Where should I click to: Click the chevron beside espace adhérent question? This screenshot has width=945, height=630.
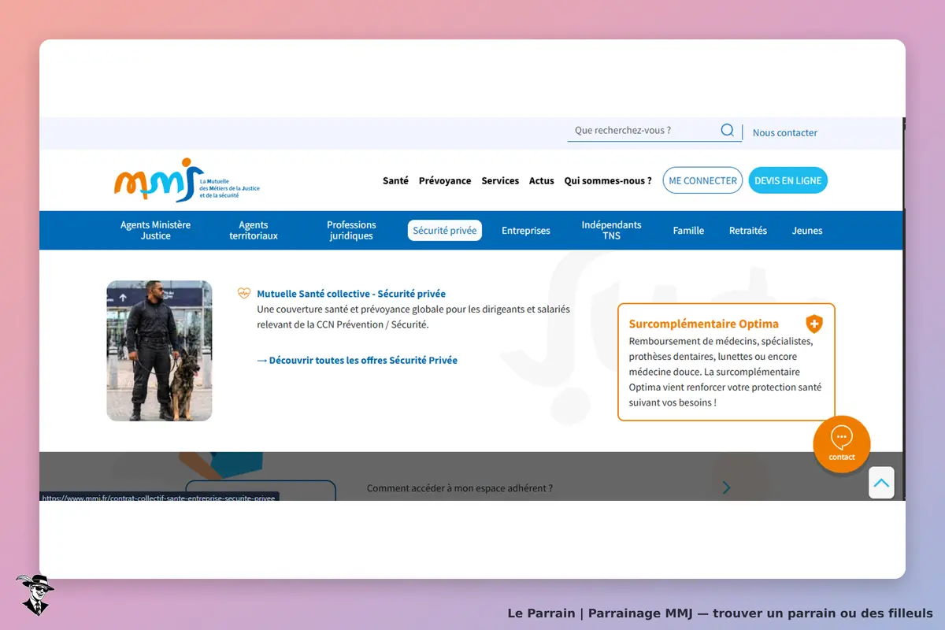[x=726, y=487]
